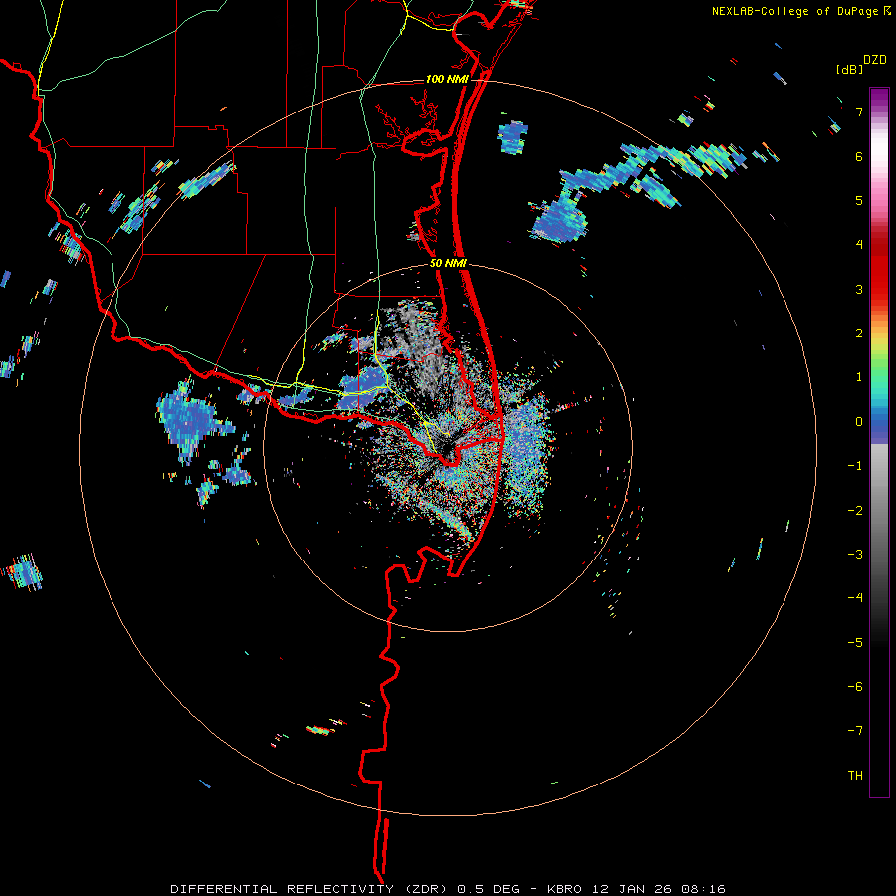This screenshot has height=896, width=896.
Task: Click the '[dB]' unit label
Action: coord(850,69)
